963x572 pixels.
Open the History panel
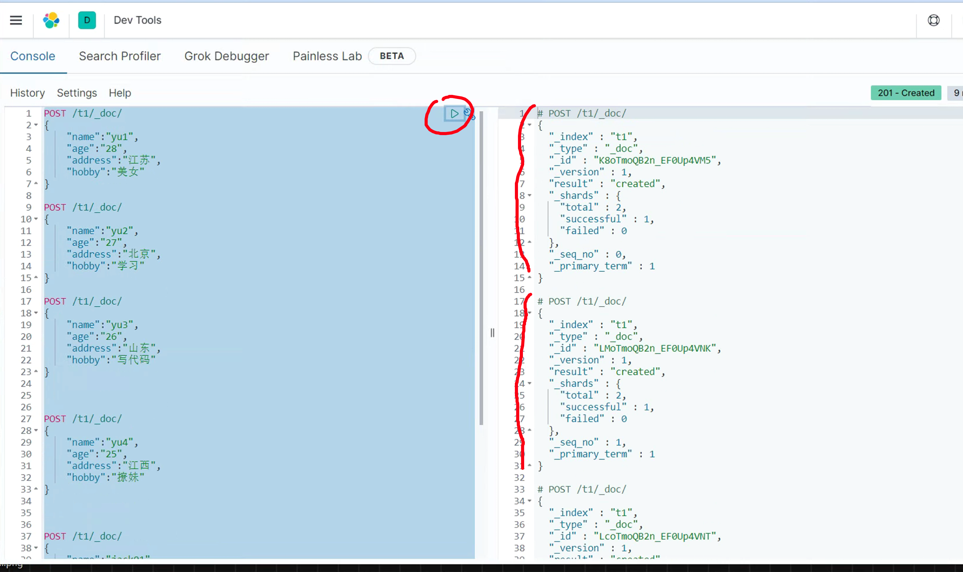click(x=28, y=93)
